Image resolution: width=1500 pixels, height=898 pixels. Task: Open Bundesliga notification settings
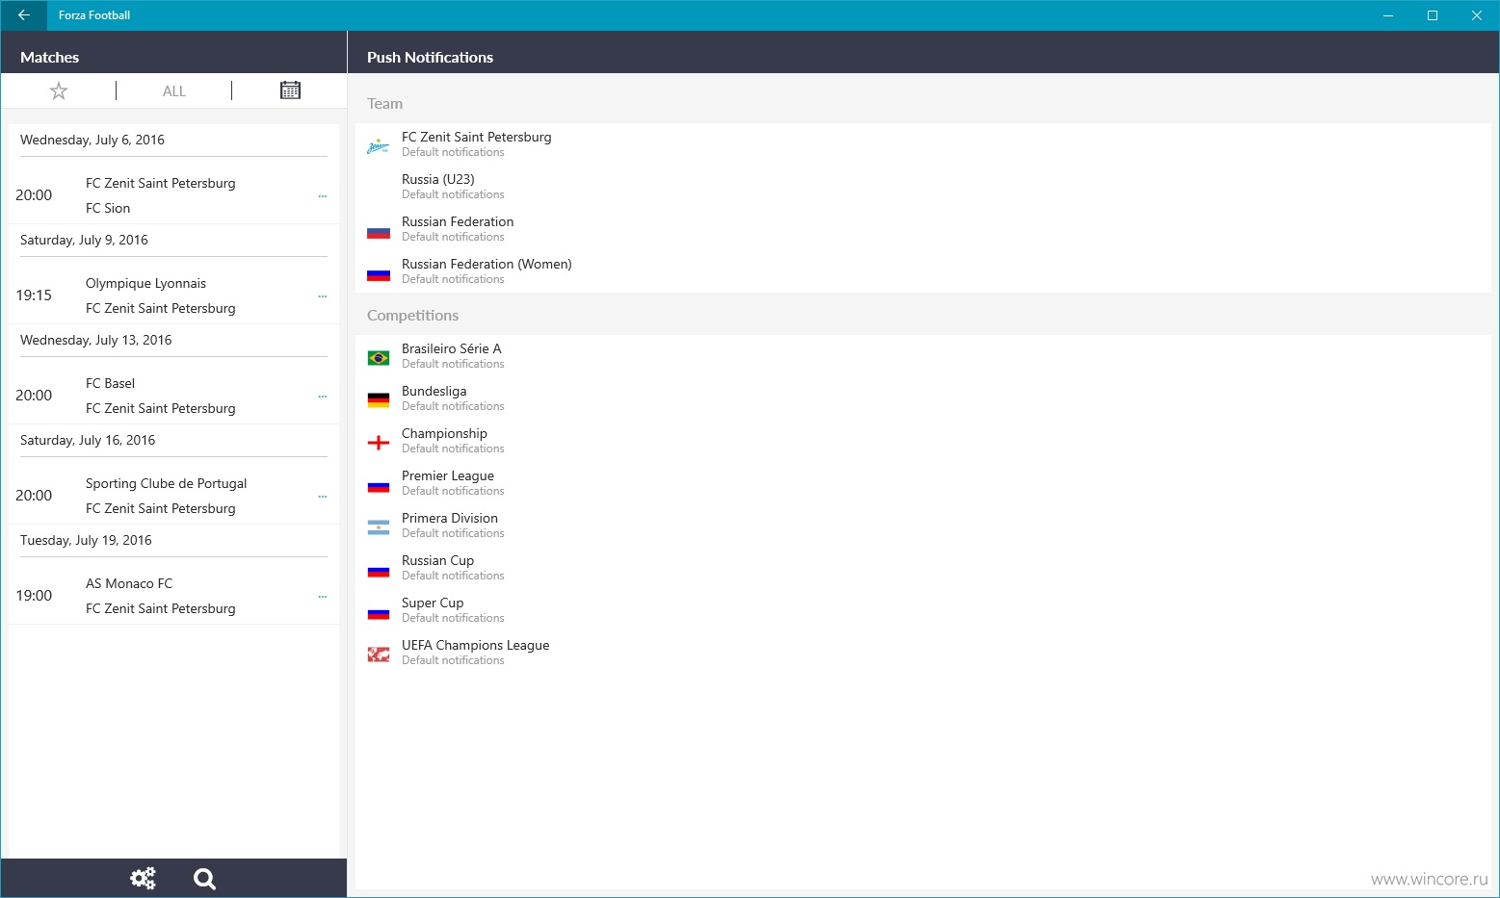[923, 398]
